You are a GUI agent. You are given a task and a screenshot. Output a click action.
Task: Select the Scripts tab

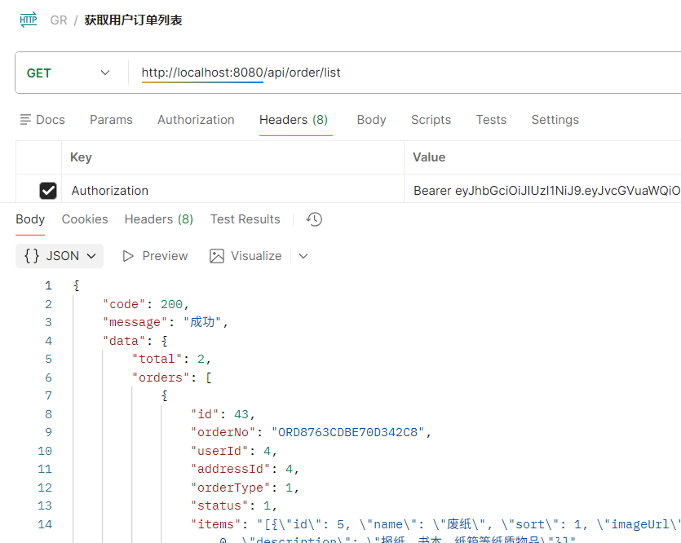click(431, 120)
